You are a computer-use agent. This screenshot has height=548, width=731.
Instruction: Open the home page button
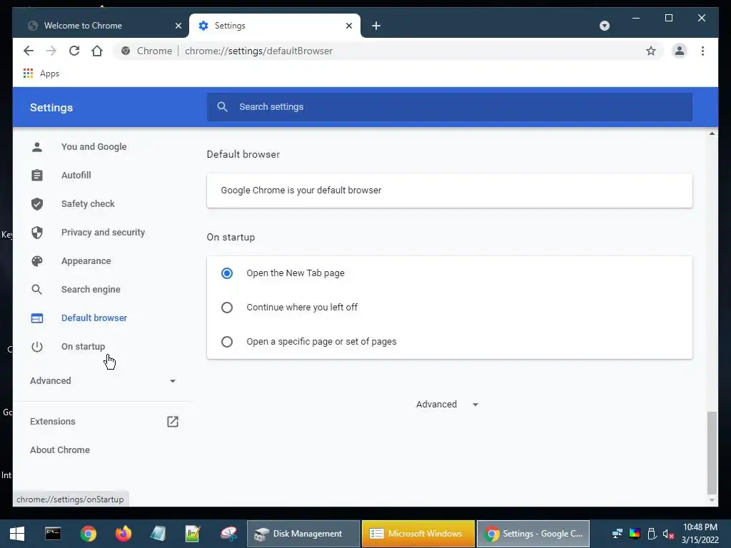point(97,51)
